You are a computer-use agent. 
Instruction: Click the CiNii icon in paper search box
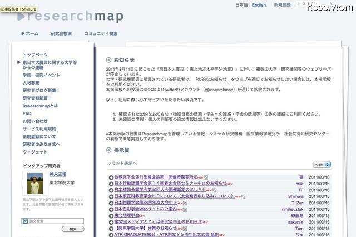point(25,221)
